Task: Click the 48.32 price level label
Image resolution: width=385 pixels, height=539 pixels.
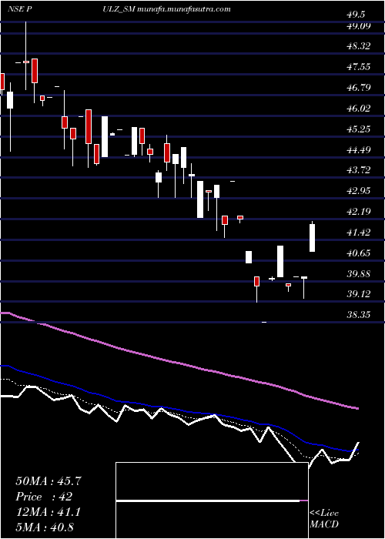Action: [x=358, y=46]
